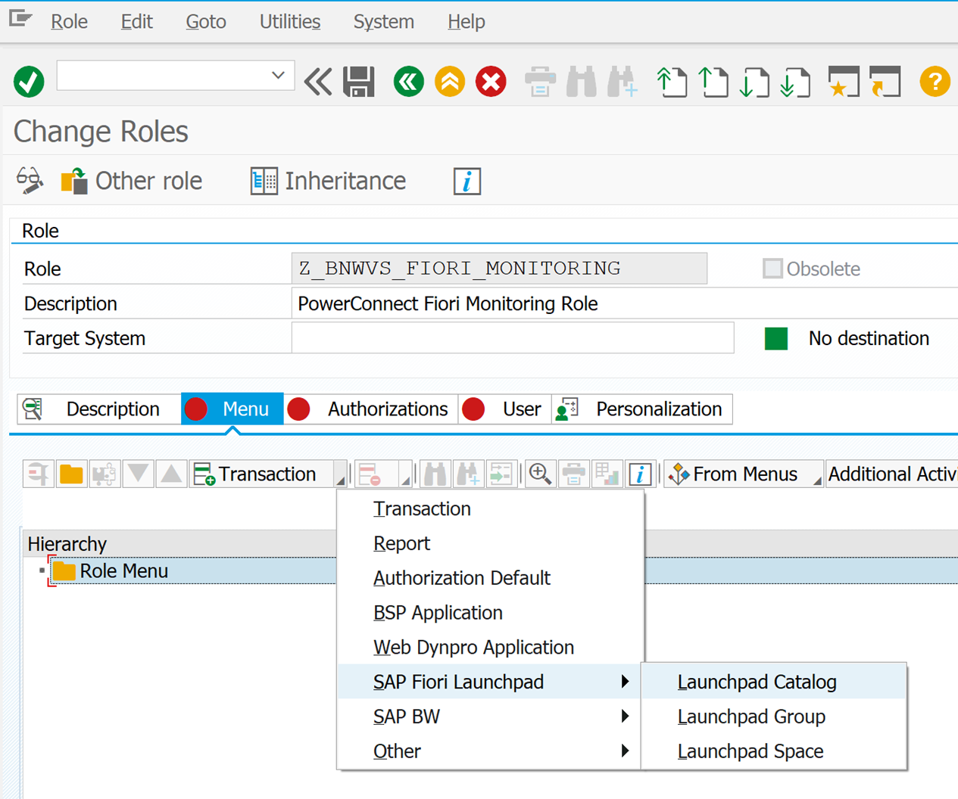The image size is (958, 799).
Task: Click the yellow Exit up-arrow icon
Action: tap(450, 82)
